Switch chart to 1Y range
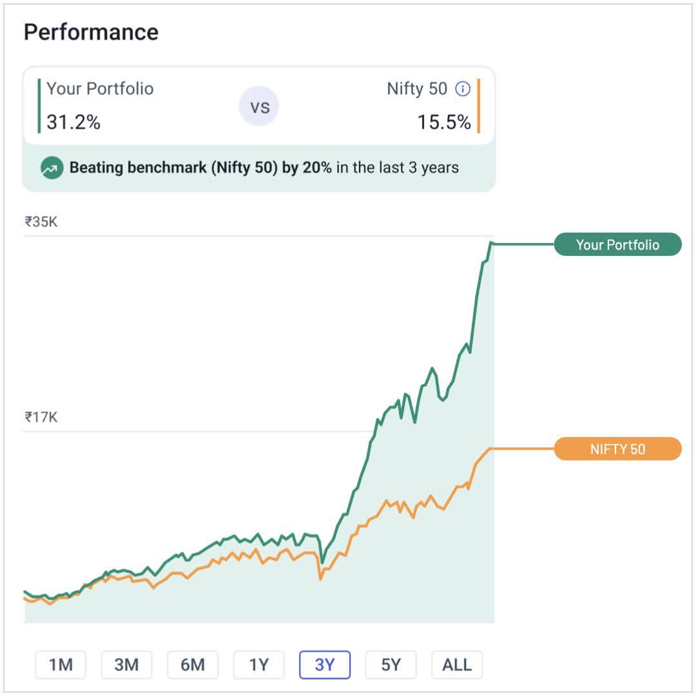This screenshot has width=696, height=696. click(x=259, y=664)
